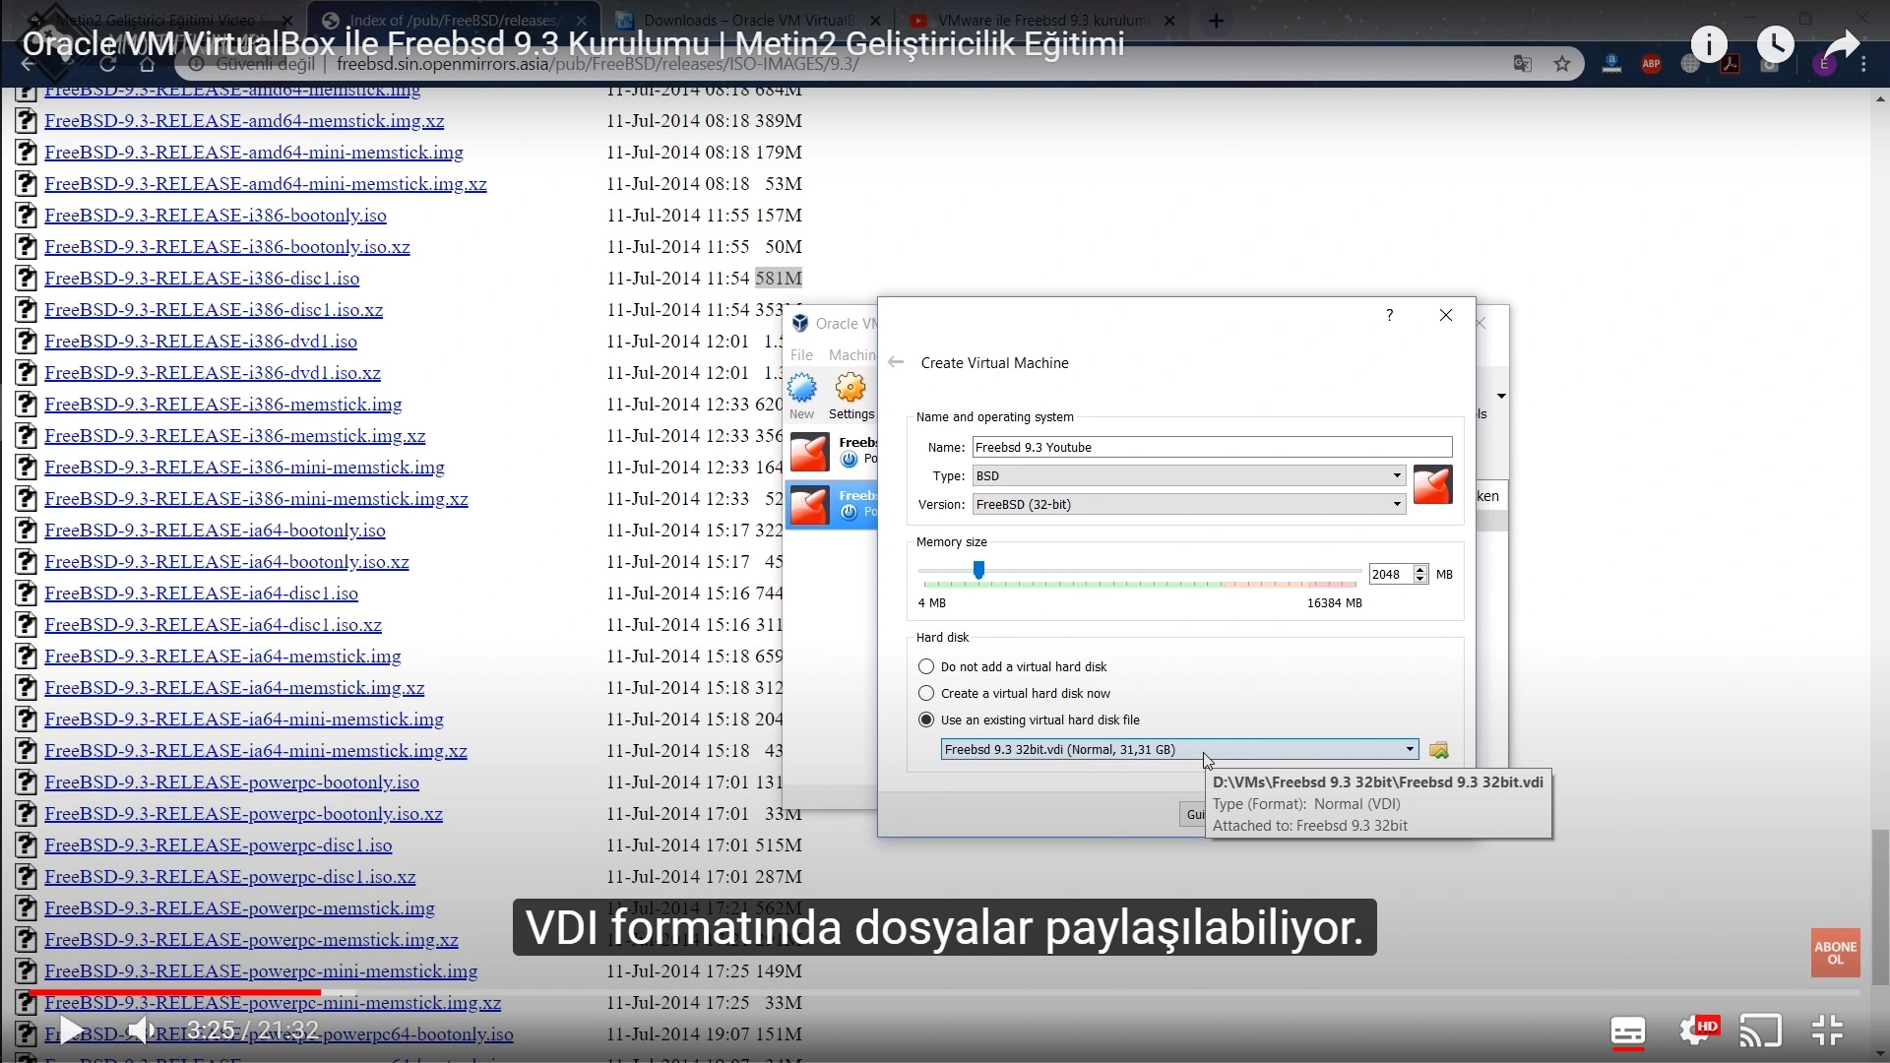Click the Name field 'Freebsd 9.3 Youtube'

1212,447
